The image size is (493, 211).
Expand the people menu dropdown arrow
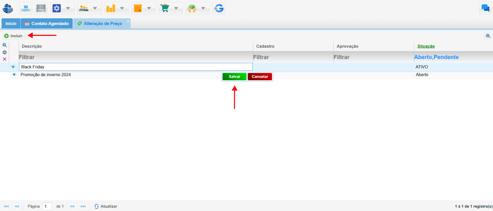(95, 9)
